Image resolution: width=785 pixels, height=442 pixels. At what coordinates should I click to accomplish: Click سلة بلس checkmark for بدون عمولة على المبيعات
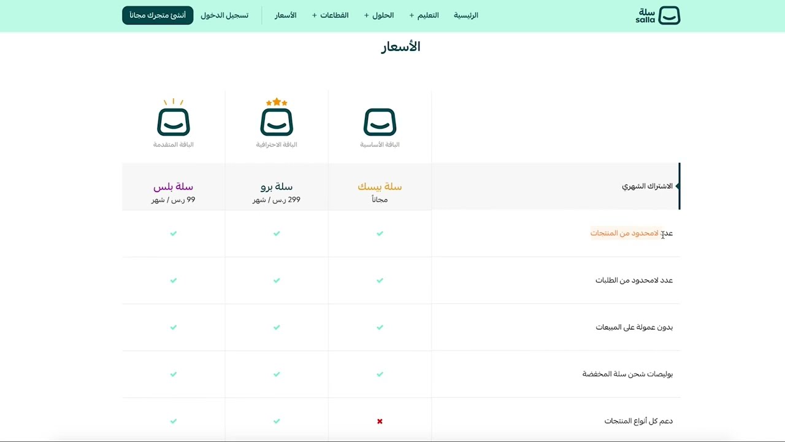(174, 327)
